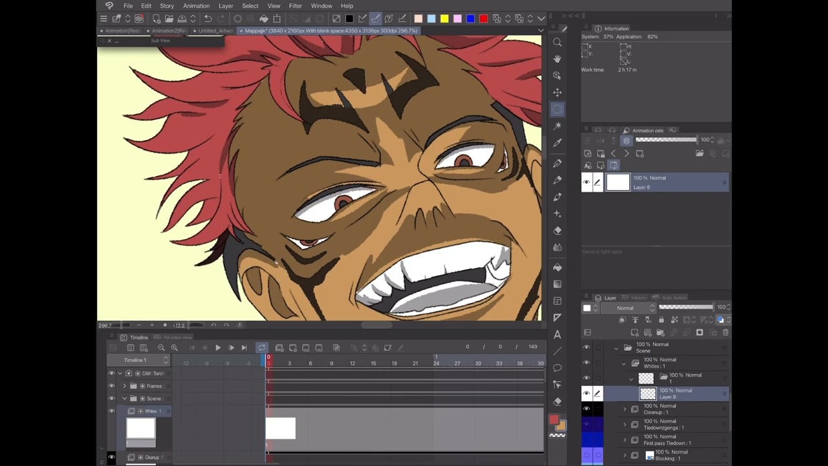This screenshot has height=466, width=828.
Task: Click the Transform scale icon in command bar
Action: (277, 19)
